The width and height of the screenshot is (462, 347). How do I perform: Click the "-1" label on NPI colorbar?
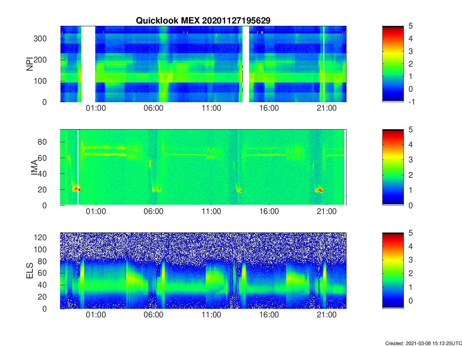[412, 102]
